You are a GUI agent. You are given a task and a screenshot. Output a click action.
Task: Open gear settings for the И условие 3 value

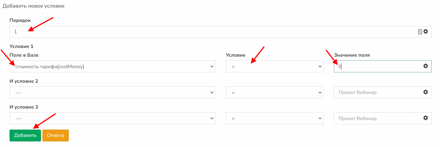[x=426, y=118]
